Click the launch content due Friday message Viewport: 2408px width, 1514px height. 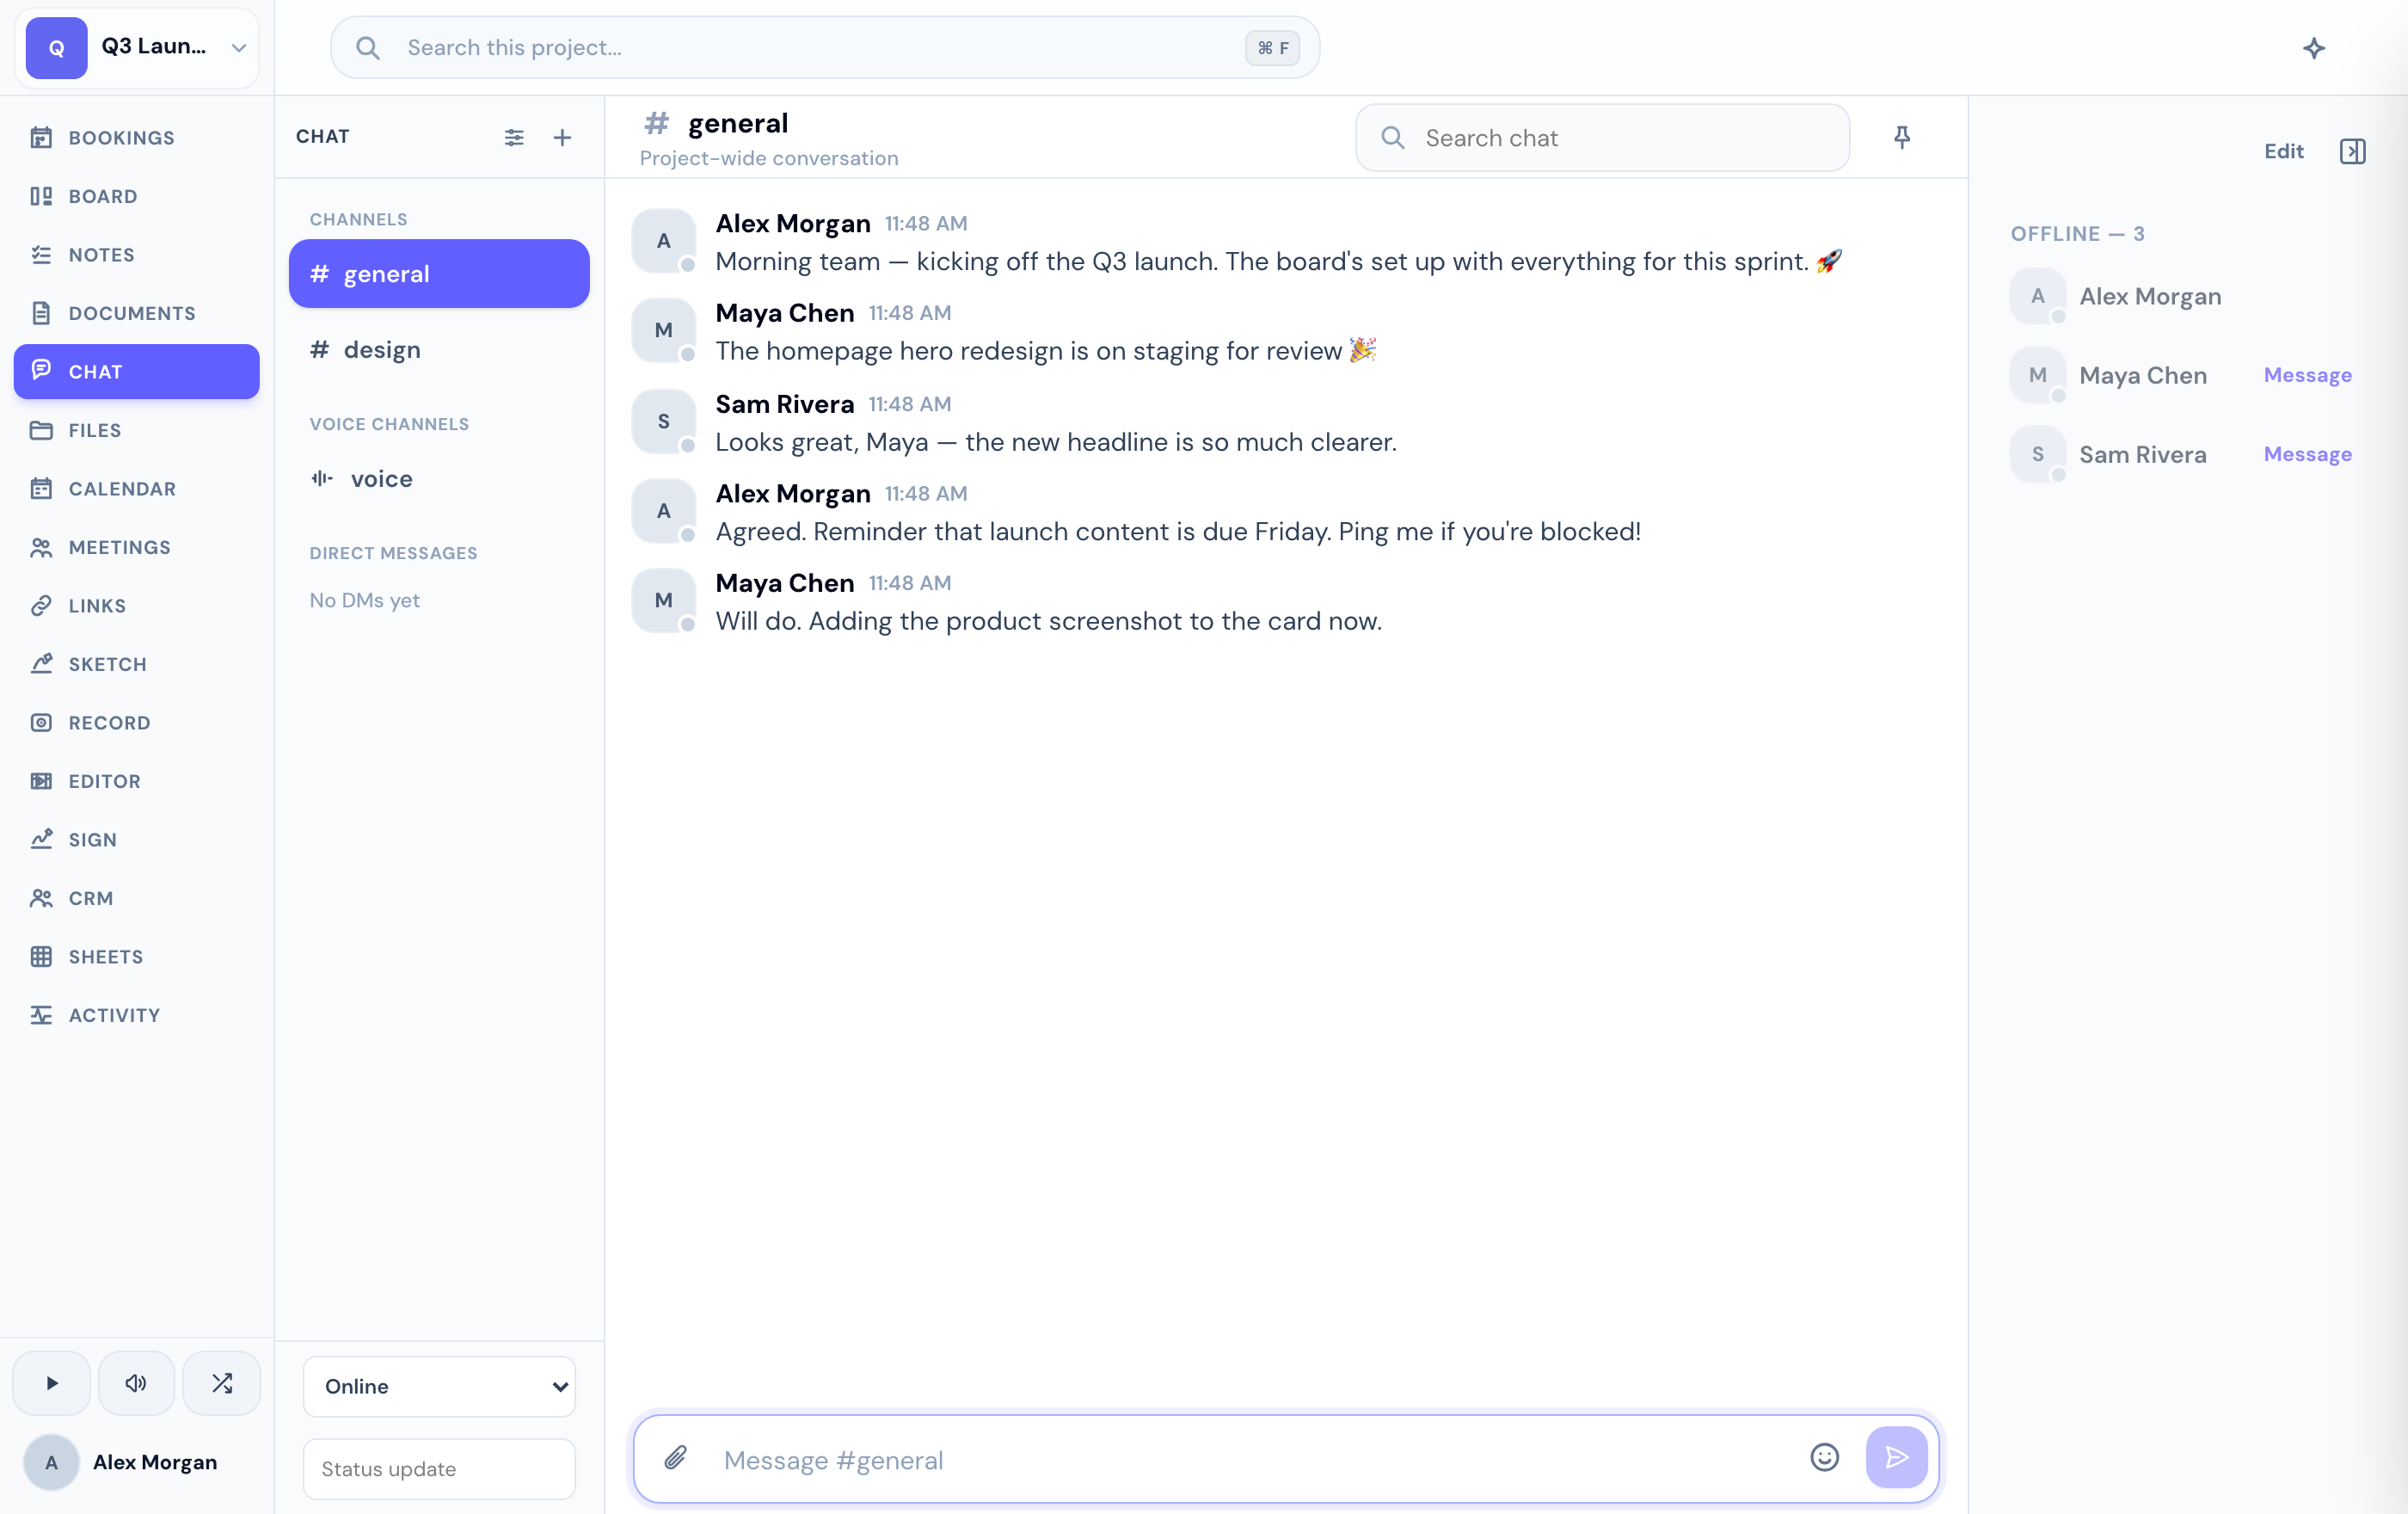click(x=1178, y=532)
